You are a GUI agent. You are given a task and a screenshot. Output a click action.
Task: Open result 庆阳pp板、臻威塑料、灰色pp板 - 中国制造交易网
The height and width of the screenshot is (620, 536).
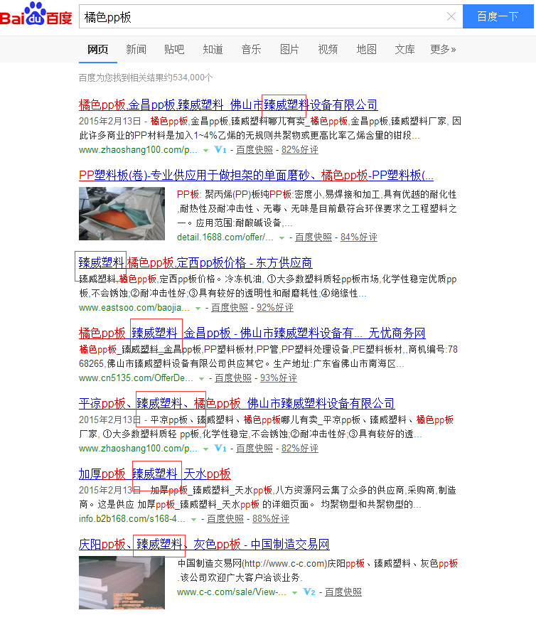[x=204, y=545]
